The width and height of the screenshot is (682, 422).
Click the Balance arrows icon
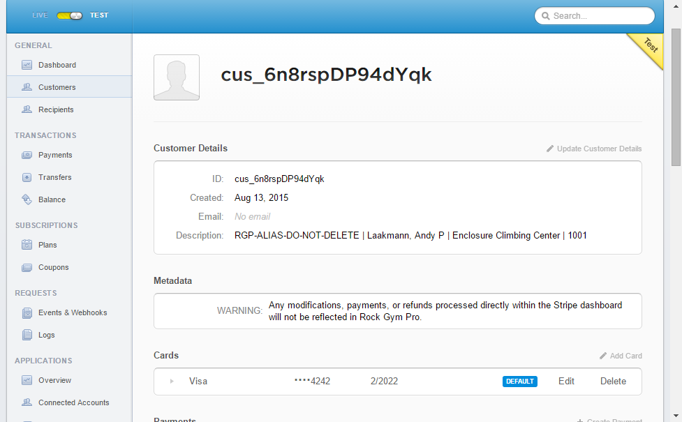(x=27, y=199)
